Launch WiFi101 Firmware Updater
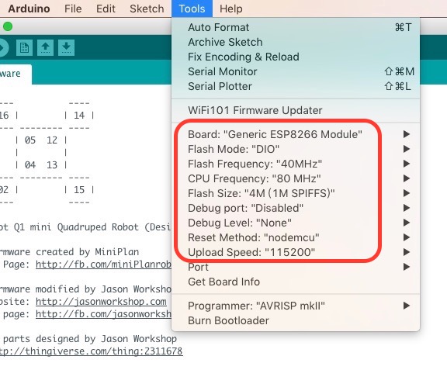Viewport: 447px width, 370px height. click(296, 110)
